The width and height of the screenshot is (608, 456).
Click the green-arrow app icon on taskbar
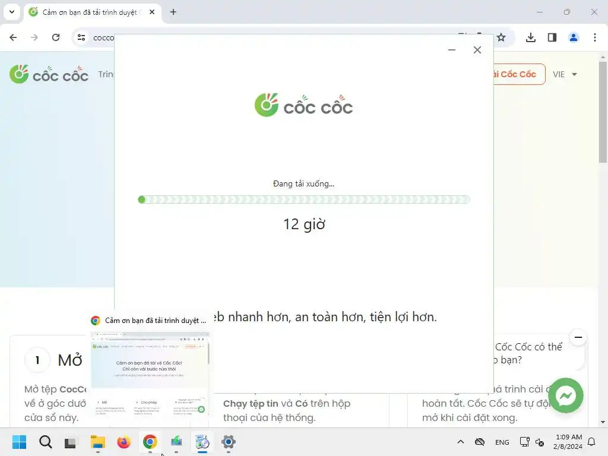pyautogui.click(x=176, y=442)
